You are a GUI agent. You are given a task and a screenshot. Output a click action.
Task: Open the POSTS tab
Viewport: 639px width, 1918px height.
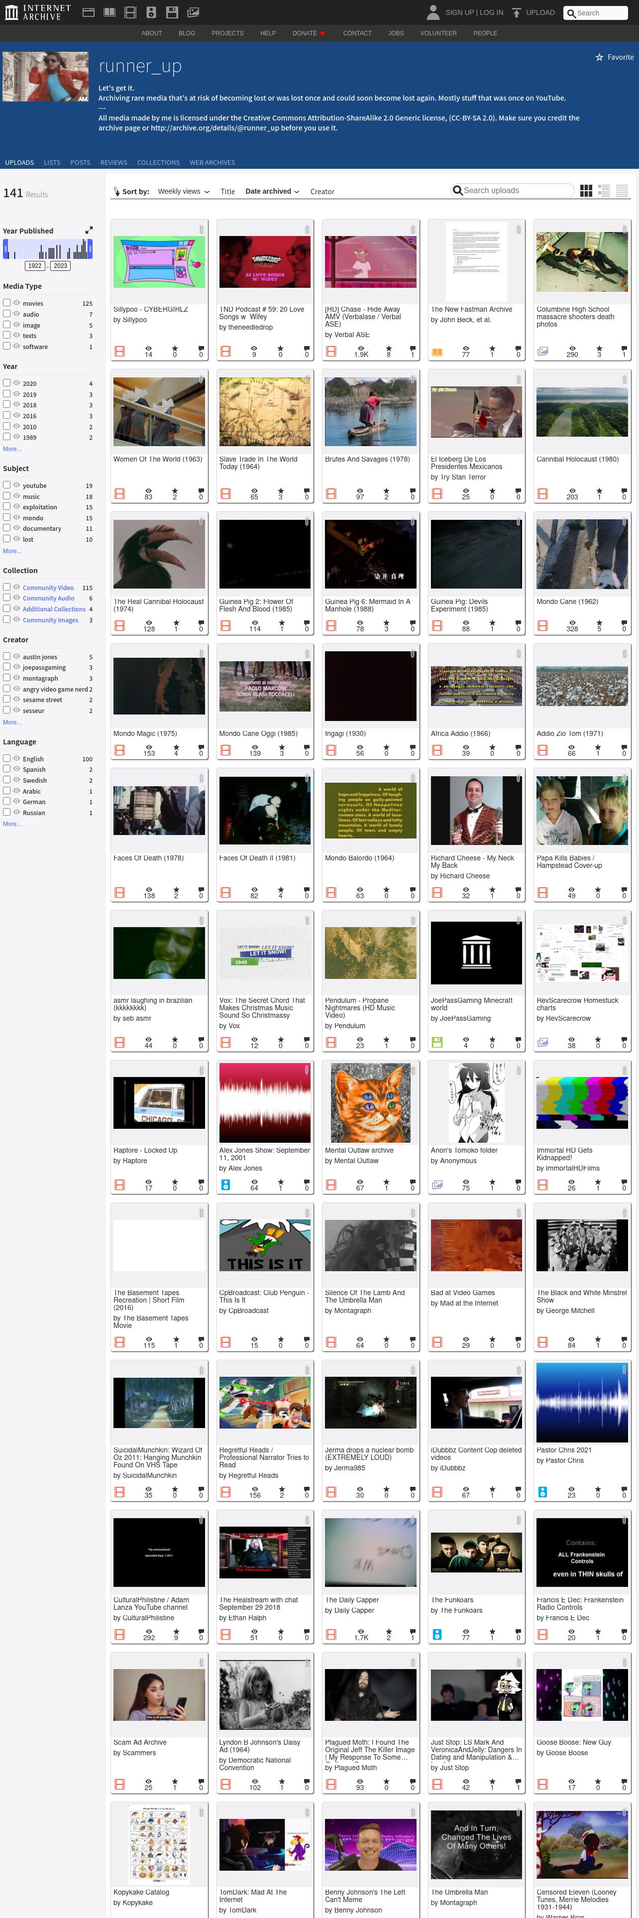(x=80, y=162)
